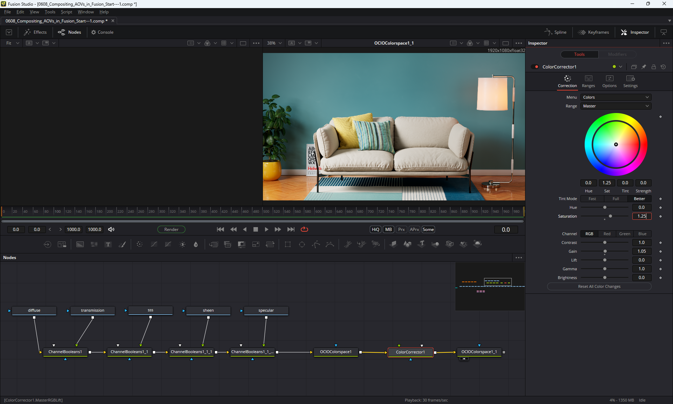The height and width of the screenshot is (404, 673).
Task: Add a Rectangle mask tool
Action: pos(288,244)
